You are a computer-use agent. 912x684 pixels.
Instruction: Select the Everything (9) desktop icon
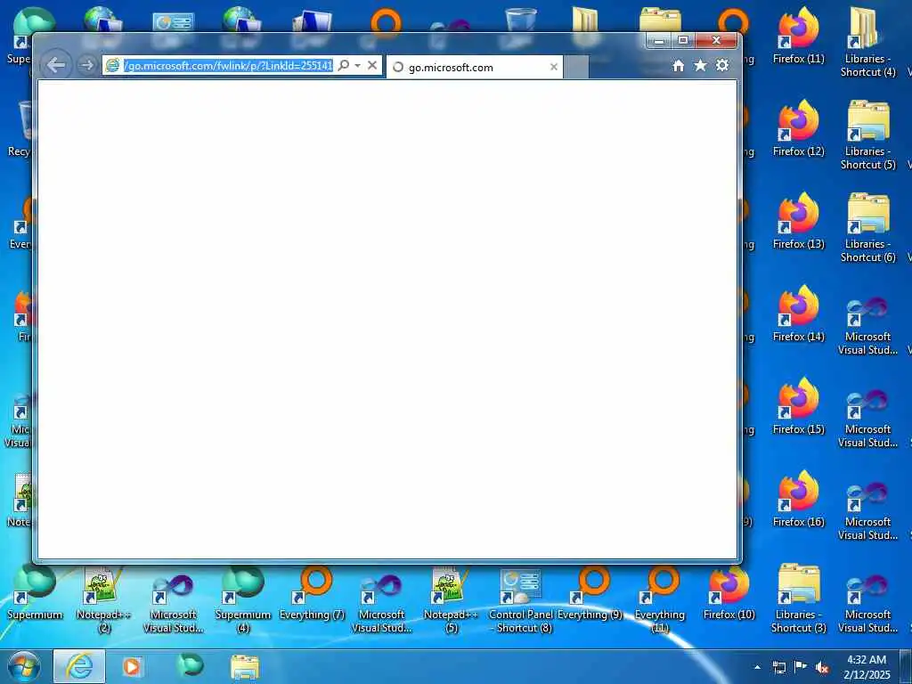pos(590,591)
